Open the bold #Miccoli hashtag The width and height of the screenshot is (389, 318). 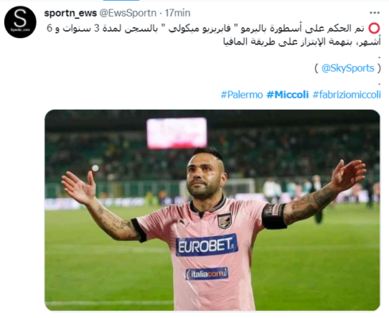pyautogui.click(x=287, y=95)
